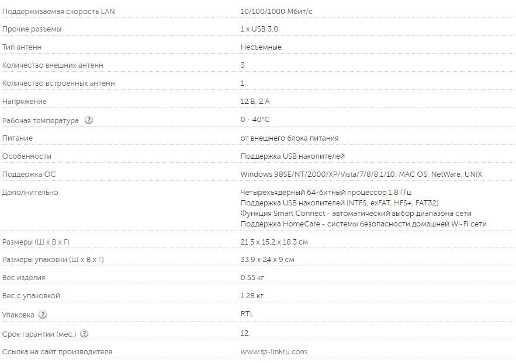Select the Несъемные value text
The height and width of the screenshot is (363, 516).
tap(261, 47)
